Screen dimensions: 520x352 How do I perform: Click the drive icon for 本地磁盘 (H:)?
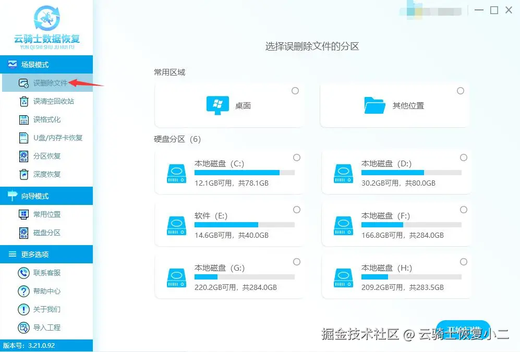click(343, 278)
